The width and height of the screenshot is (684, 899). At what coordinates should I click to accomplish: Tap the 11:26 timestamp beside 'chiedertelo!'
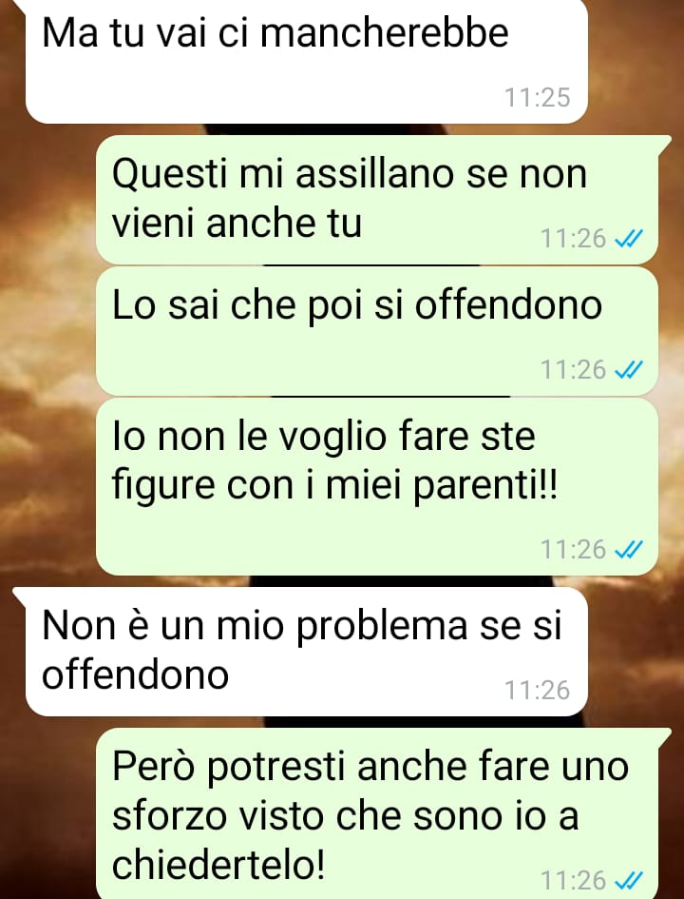pos(573,880)
